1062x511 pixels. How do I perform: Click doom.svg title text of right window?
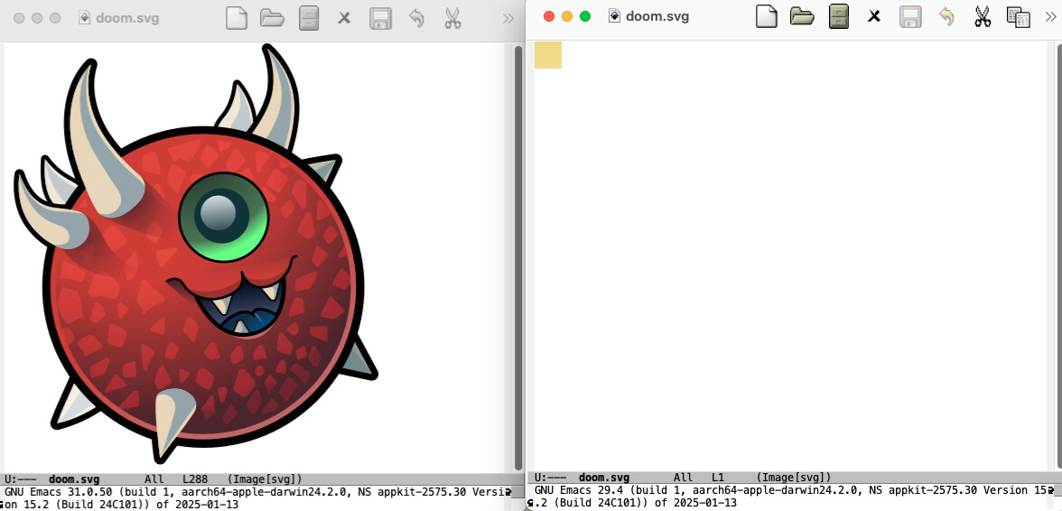coord(657,16)
